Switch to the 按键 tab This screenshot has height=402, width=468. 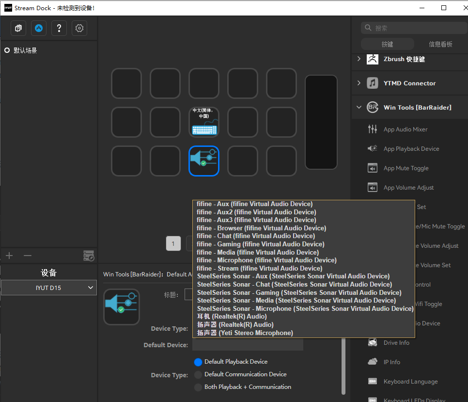[388, 44]
